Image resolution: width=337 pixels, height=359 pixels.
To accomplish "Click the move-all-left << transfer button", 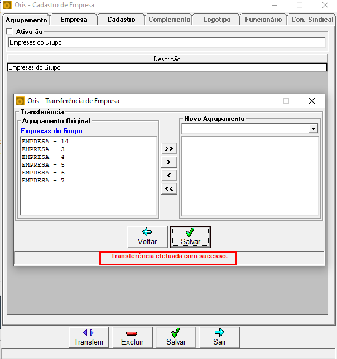I will coord(169,188).
